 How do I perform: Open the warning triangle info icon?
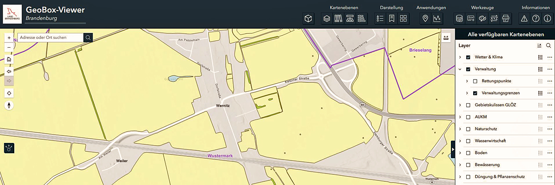[524, 18]
